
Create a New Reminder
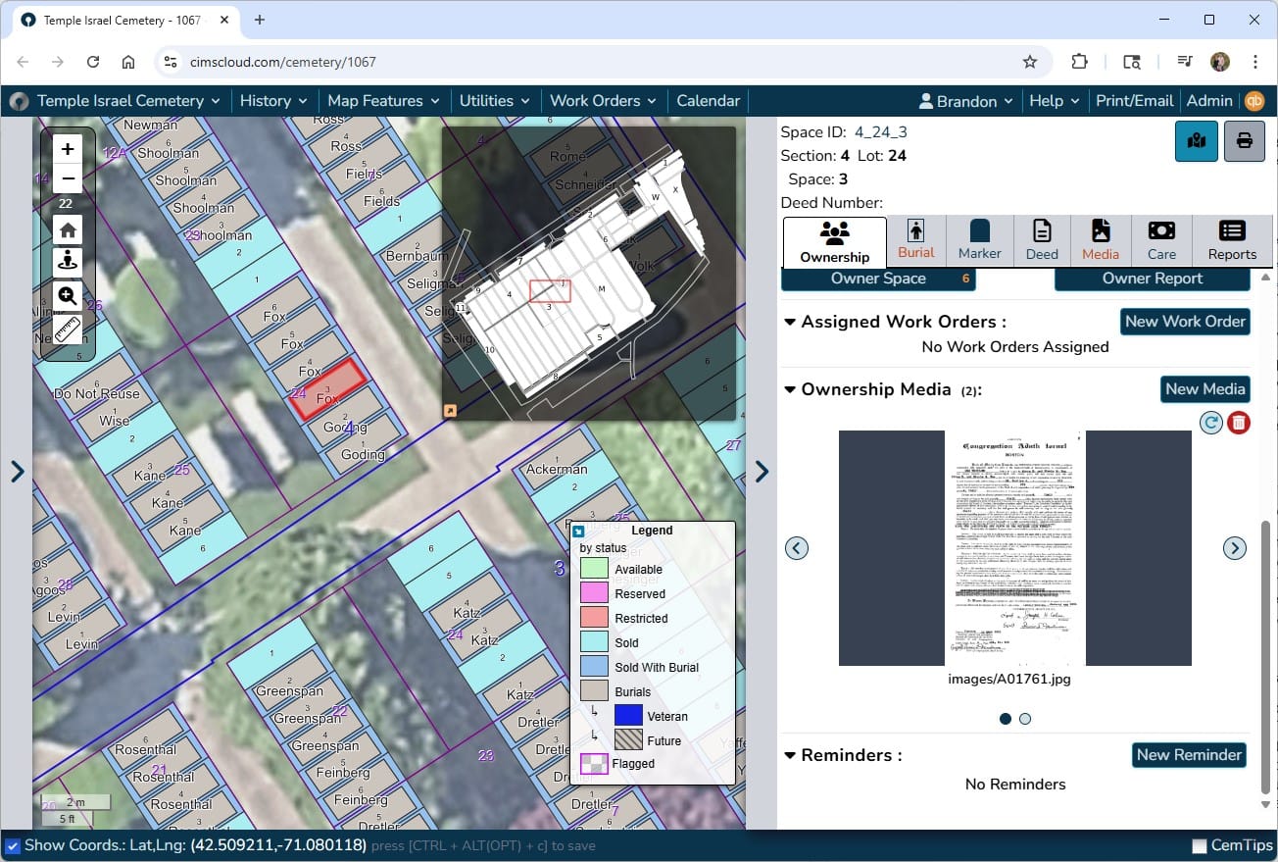pos(1189,755)
